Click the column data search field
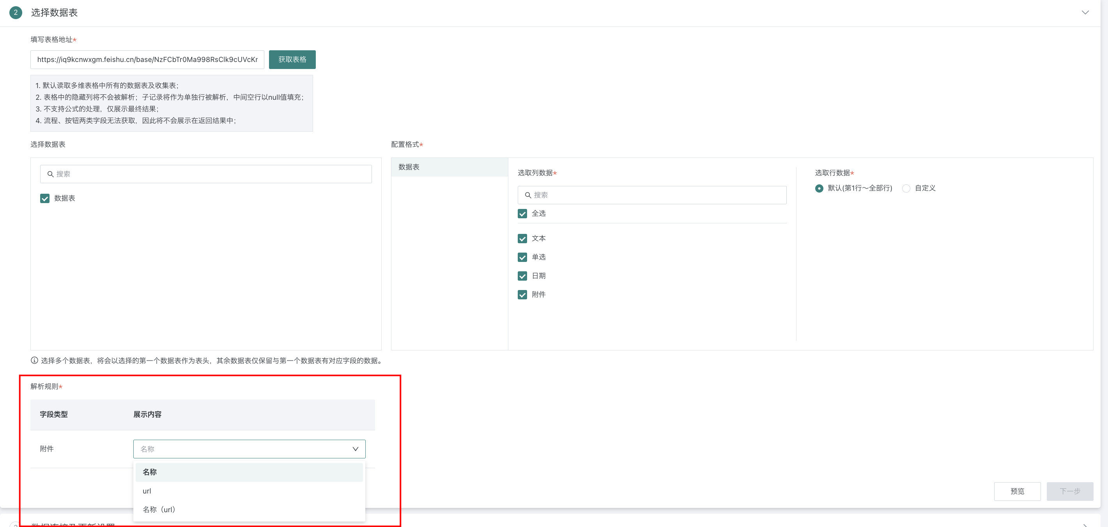 tap(651, 195)
